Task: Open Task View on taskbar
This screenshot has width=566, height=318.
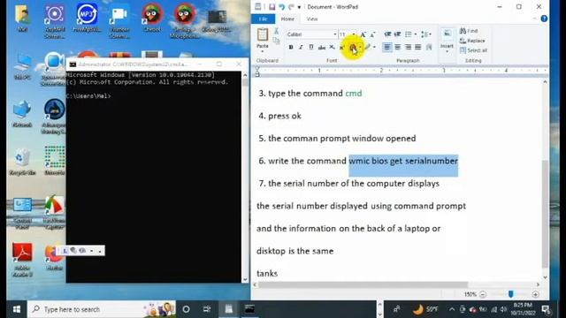Action: [x=207, y=309]
